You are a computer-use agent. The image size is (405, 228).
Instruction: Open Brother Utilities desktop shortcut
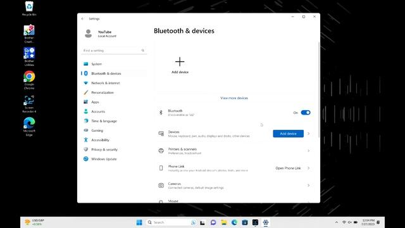[29, 57]
